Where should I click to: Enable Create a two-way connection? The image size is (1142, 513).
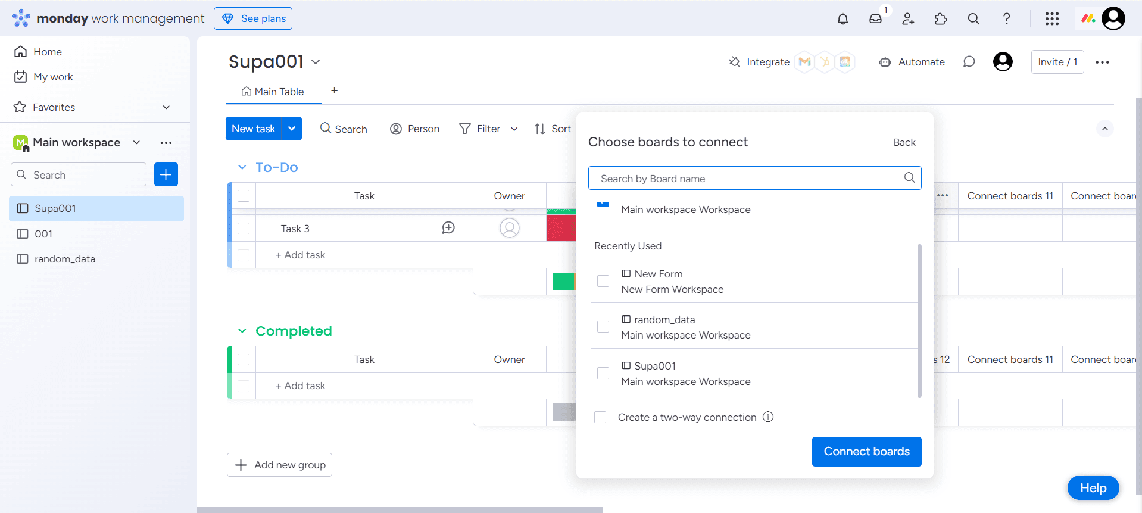coord(600,417)
